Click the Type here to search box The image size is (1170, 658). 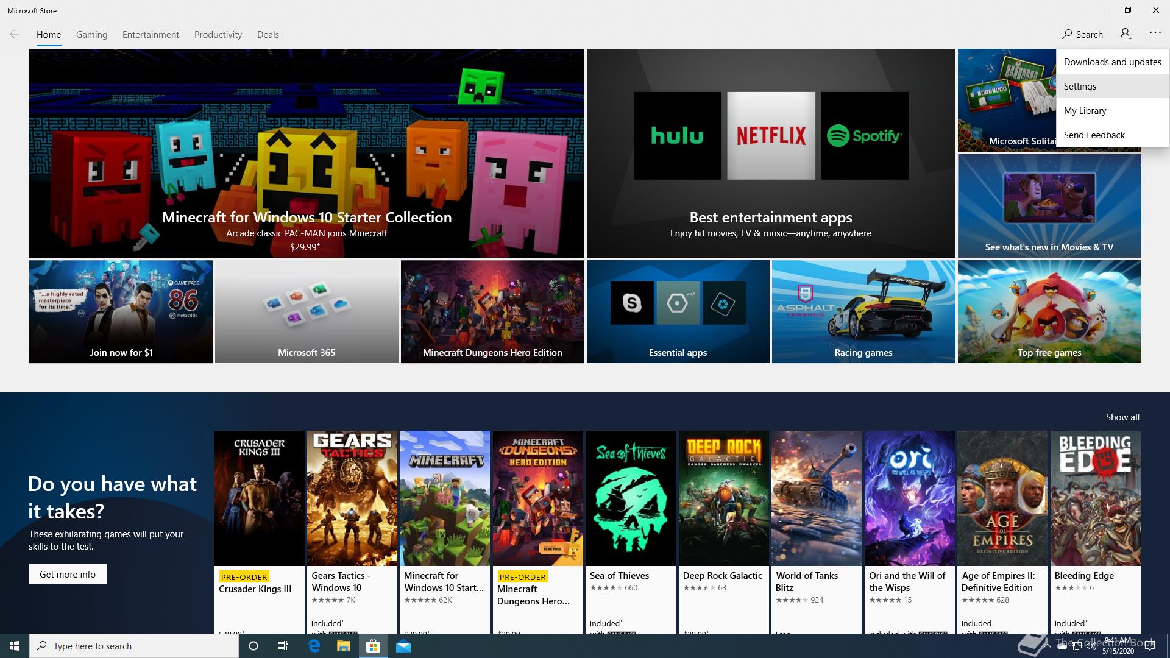coord(134,646)
